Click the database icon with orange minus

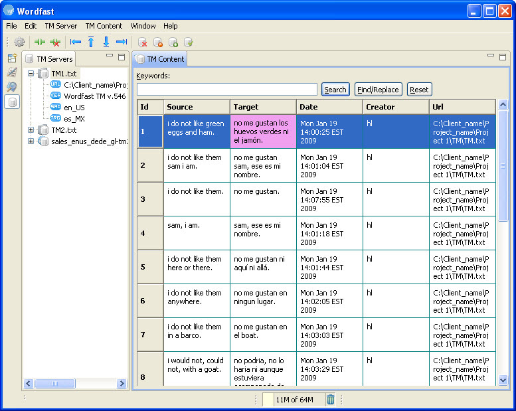(x=157, y=42)
